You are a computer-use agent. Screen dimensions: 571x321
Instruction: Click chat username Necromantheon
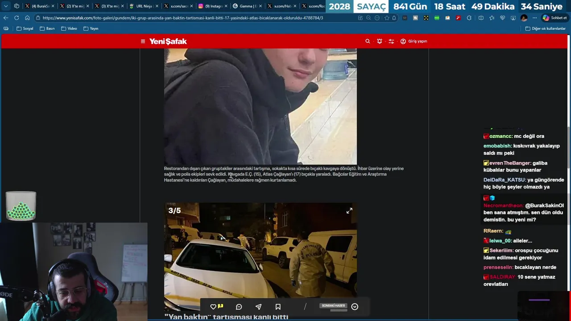tap(503, 206)
